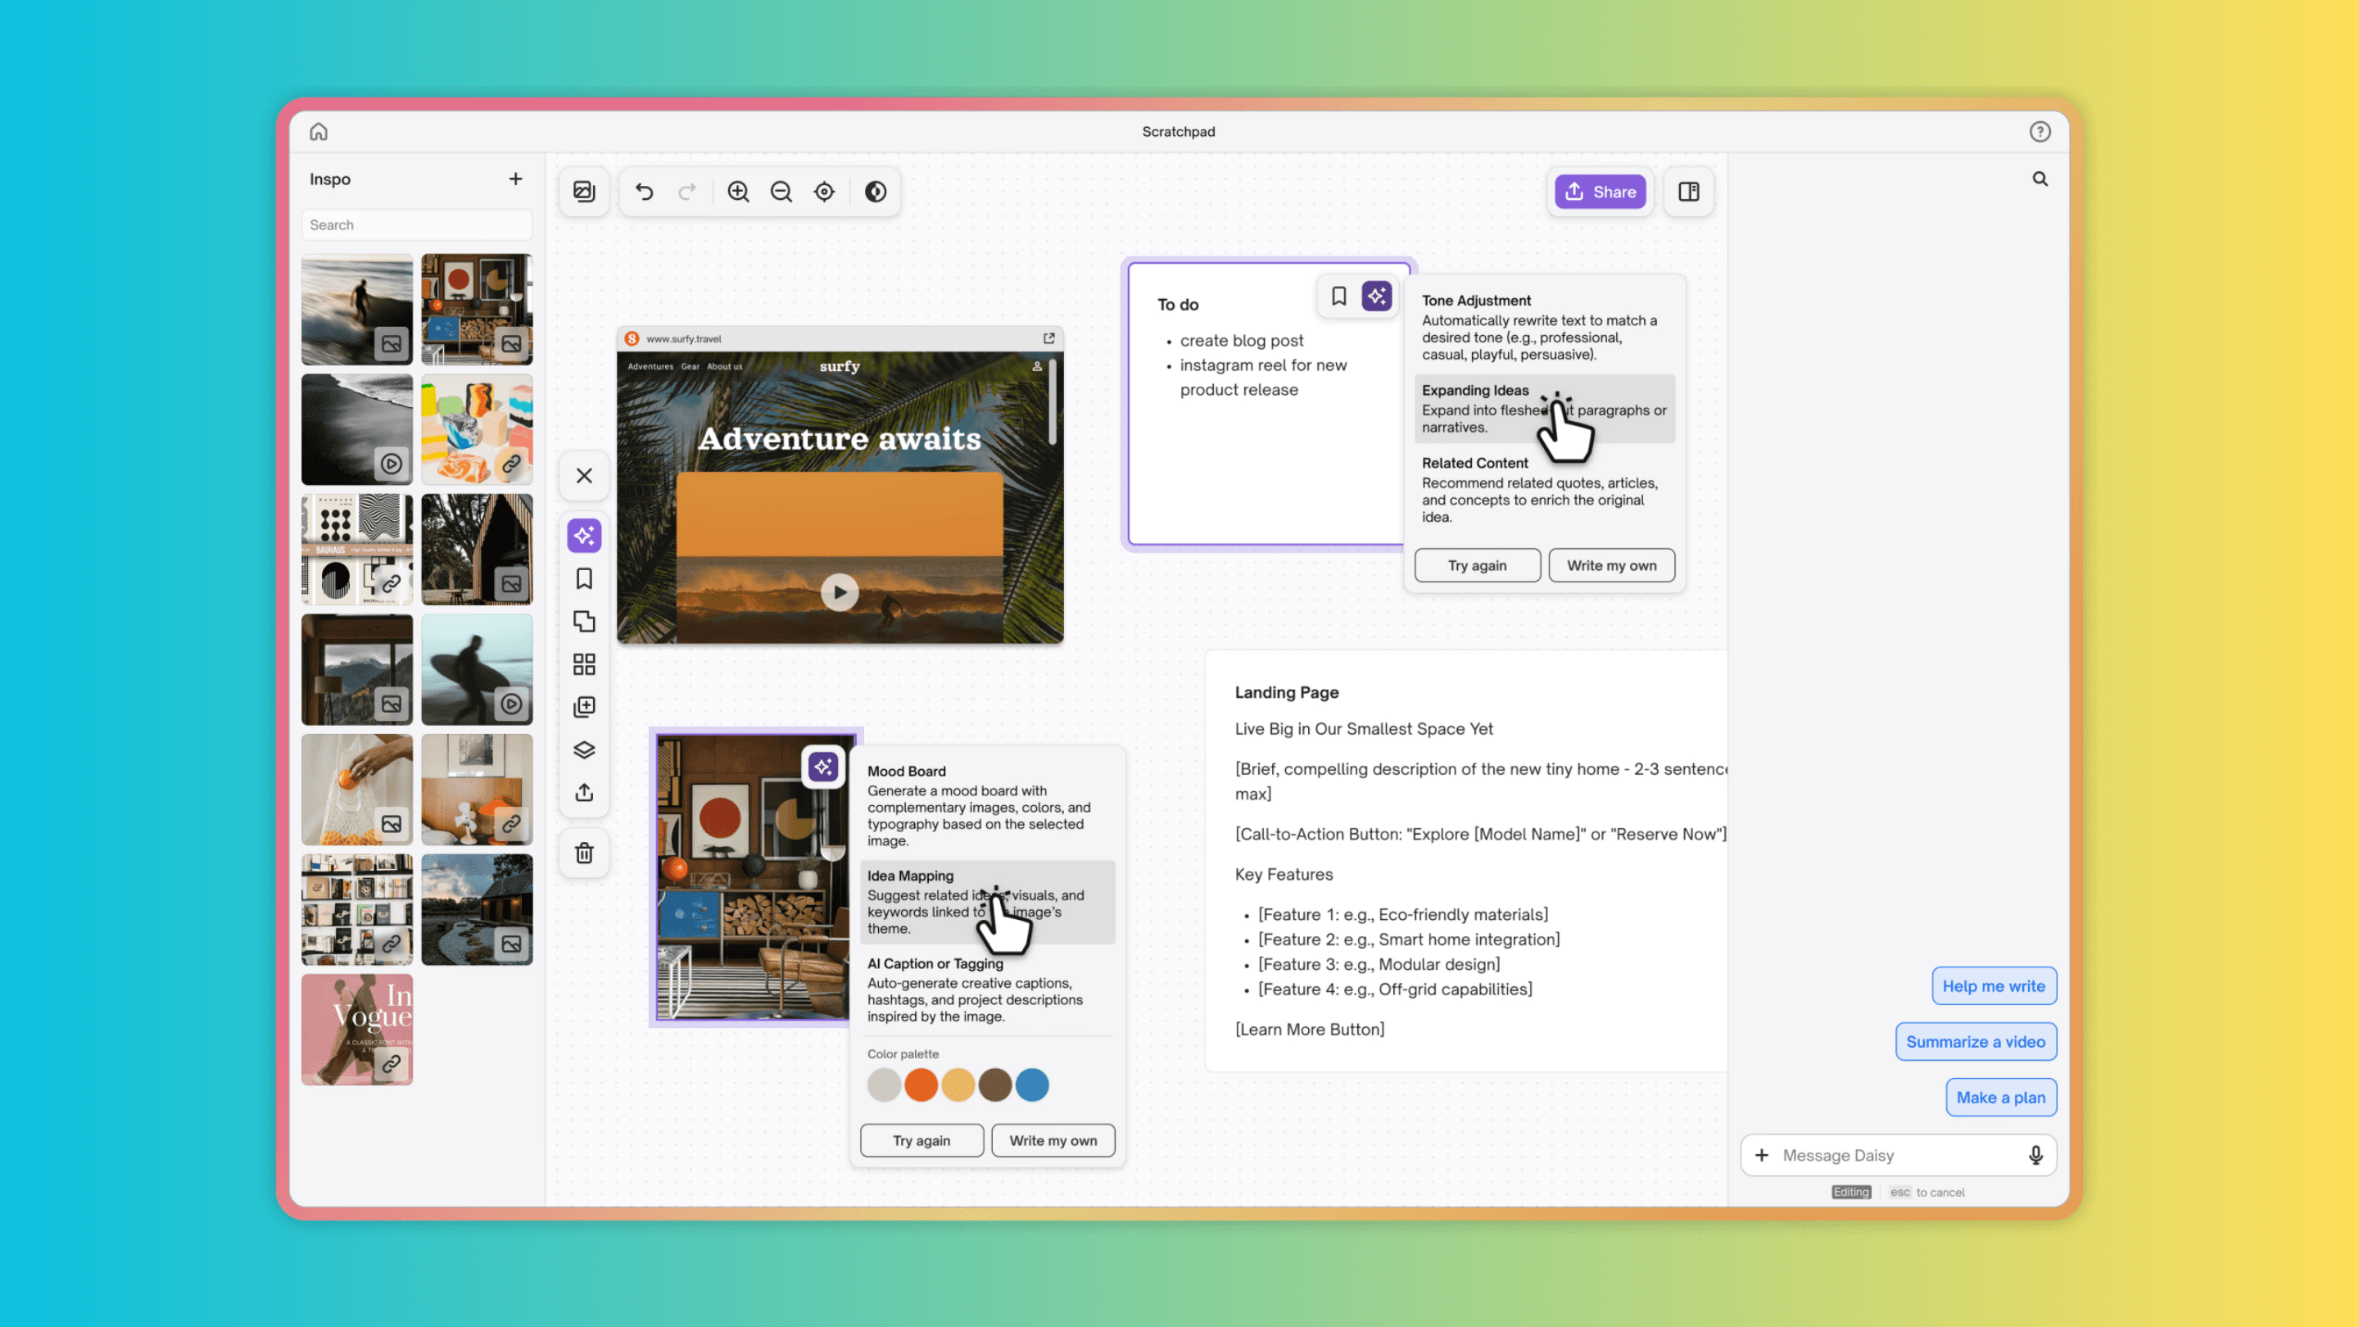Click Adventures in surfy site navigation

pyautogui.click(x=650, y=366)
